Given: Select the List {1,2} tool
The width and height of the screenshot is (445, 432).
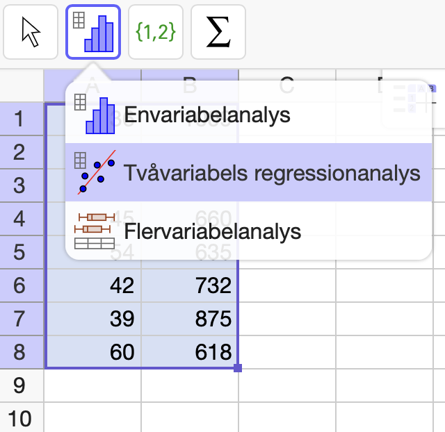Looking at the screenshot, I should click(156, 33).
